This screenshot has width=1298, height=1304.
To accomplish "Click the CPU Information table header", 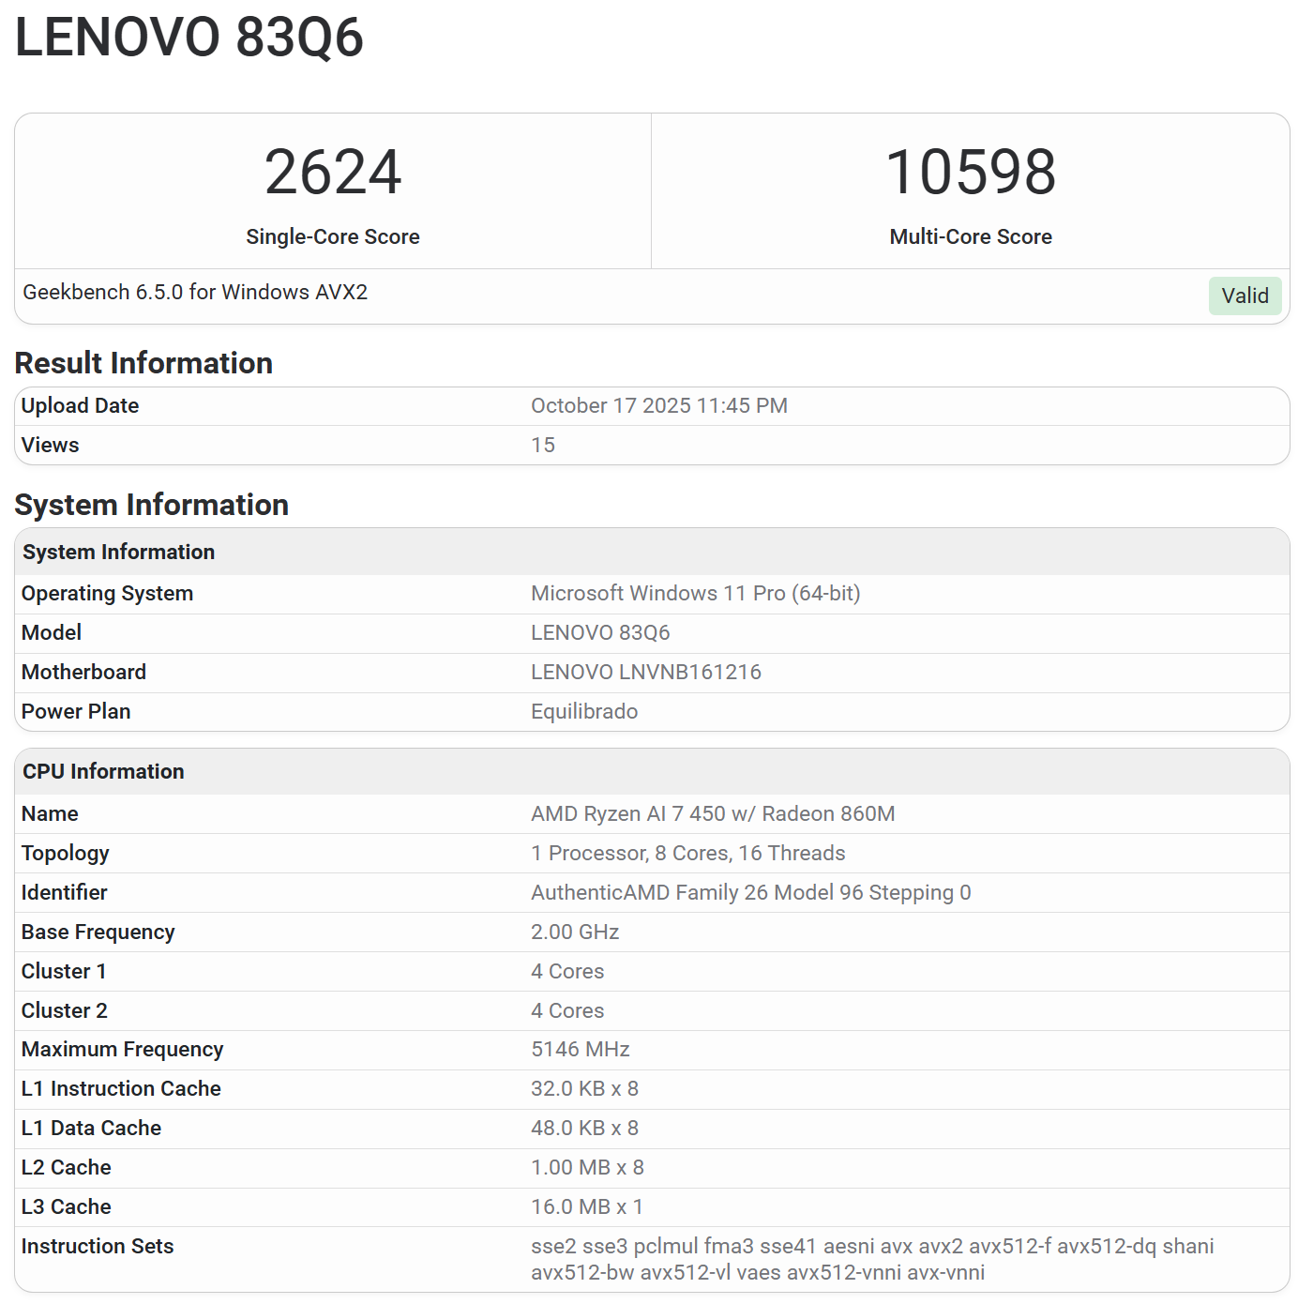I will [x=103, y=771].
